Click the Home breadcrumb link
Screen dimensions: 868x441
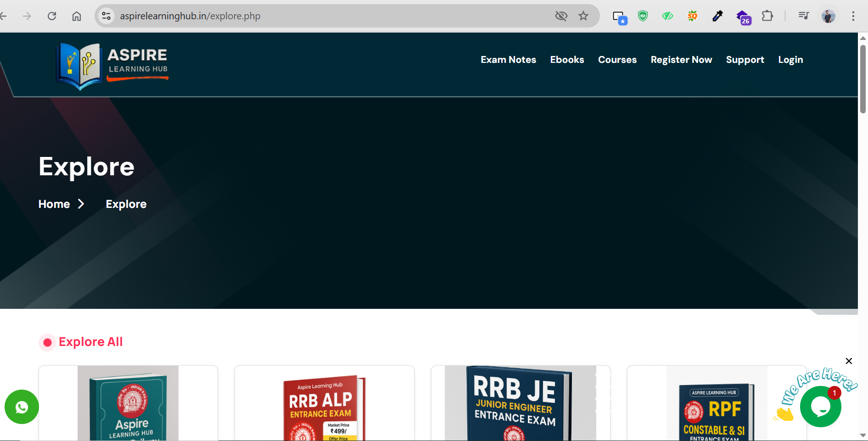(54, 204)
